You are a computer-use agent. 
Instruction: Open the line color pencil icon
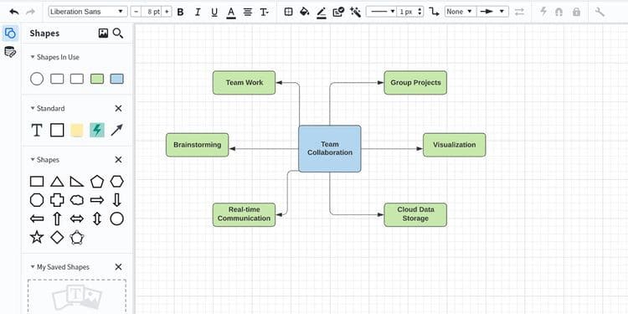[x=322, y=12]
